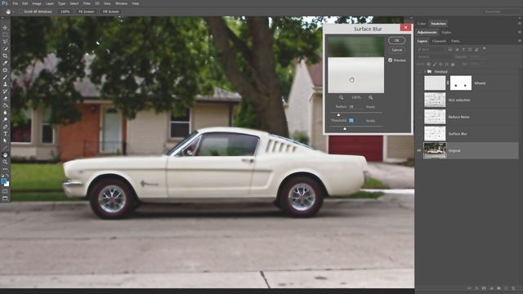Lock all padlock icon in Layers panel
Viewport: 523px width, 294px height.
453,64
